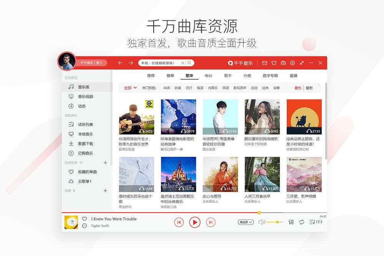The image size is (384, 256).
Task: Click the back navigation arrow
Action: tap(120, 63)
